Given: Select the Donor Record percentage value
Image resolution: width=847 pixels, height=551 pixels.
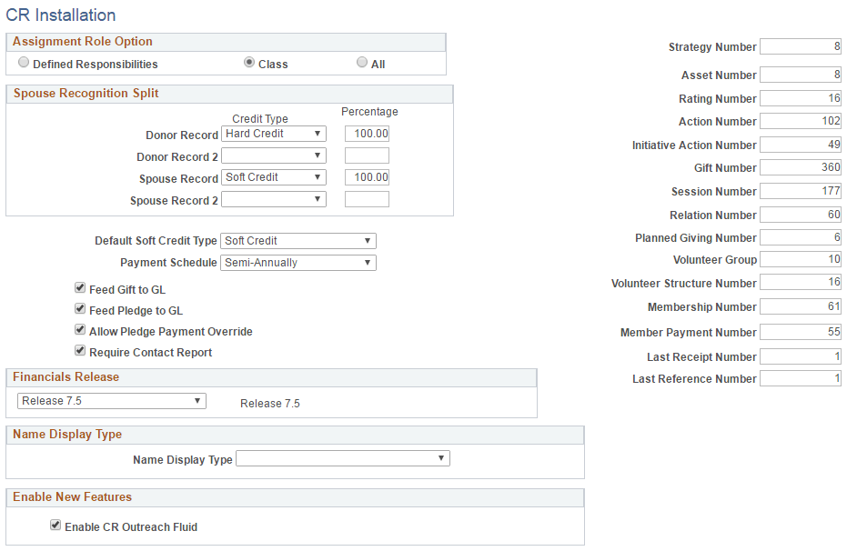Looking at the screenshot, I should [367, 134].
